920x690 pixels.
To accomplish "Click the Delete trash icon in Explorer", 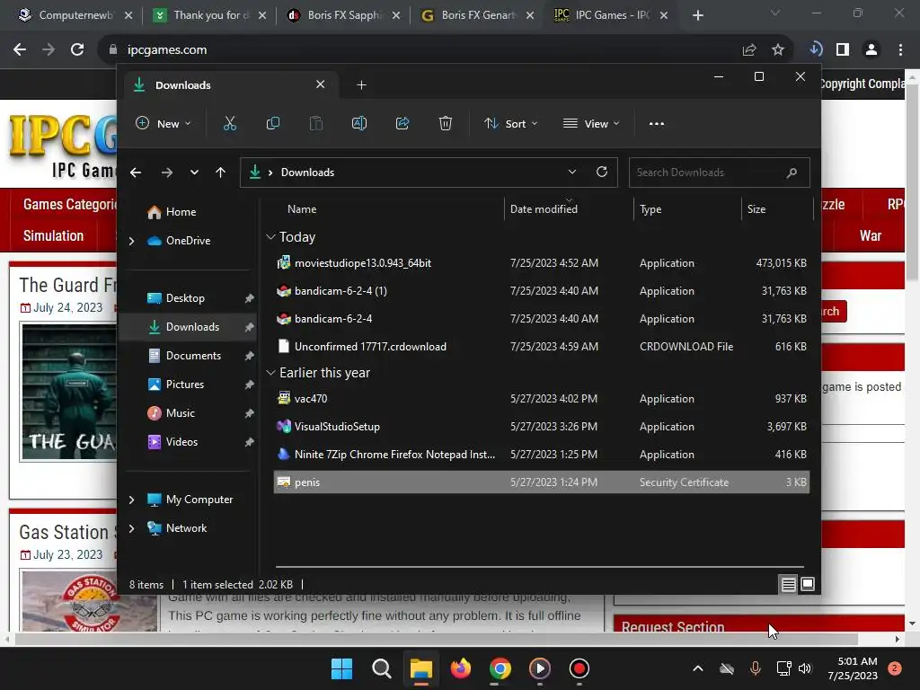I will click(x=446, y=123).
